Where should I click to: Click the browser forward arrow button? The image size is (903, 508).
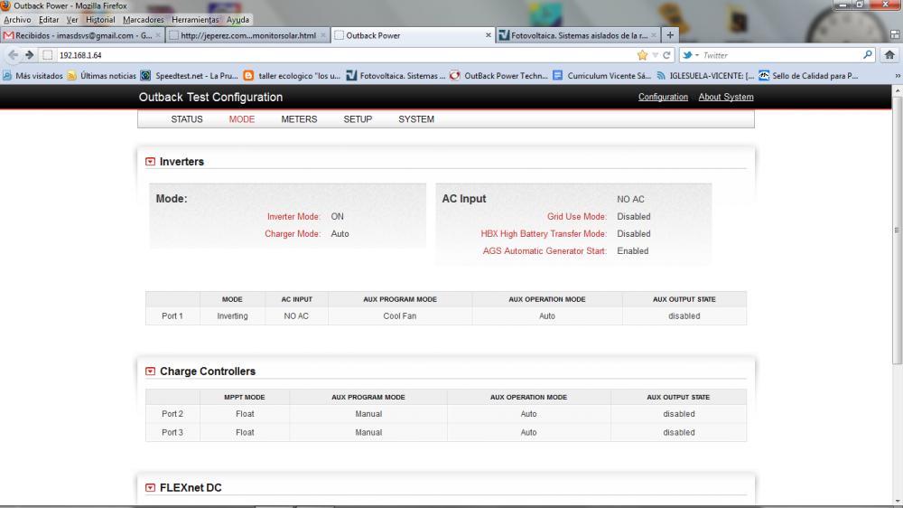[x=30, y=55]
